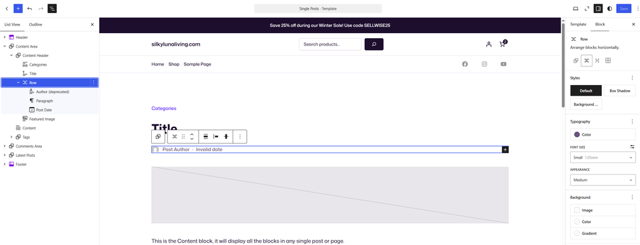Redo the last undone change
This screenshot has height=245, width=640.
click(x=41, y=9)
